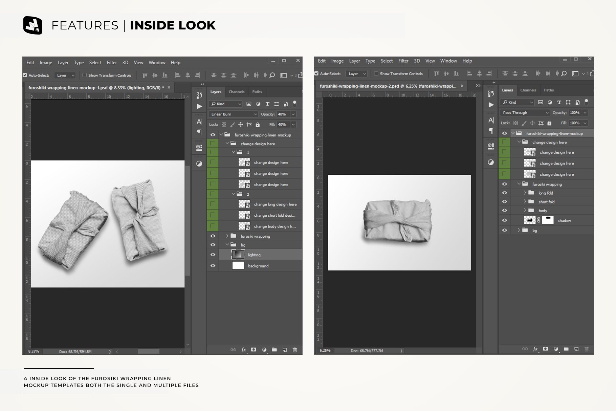Click the Opacity 100% field in right panel
The width and height of the screenshot is (616, 411).
[575, 113]
